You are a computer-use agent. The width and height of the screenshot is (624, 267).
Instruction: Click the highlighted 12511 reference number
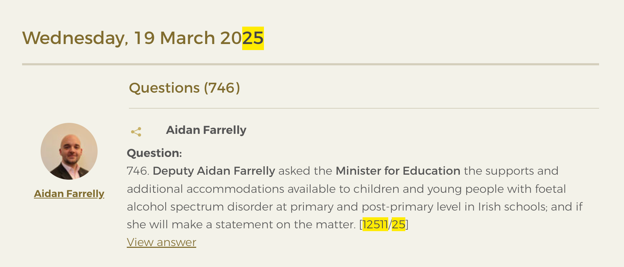pyautogui.click(x=375, y=224)
